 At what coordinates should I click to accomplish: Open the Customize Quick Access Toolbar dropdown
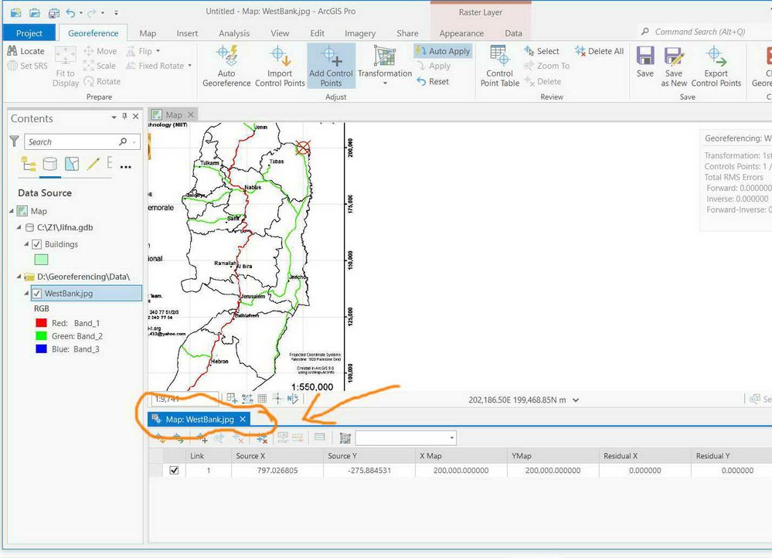pos(116,13)
